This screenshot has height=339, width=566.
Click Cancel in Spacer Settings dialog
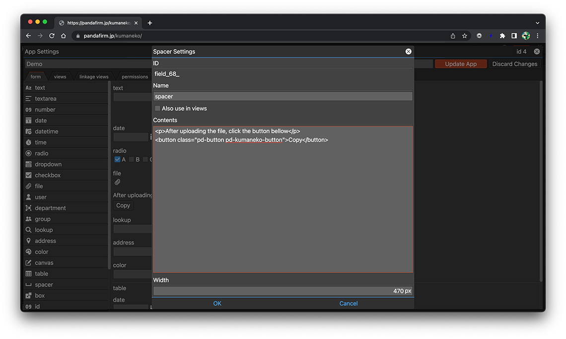coord(348,303)
